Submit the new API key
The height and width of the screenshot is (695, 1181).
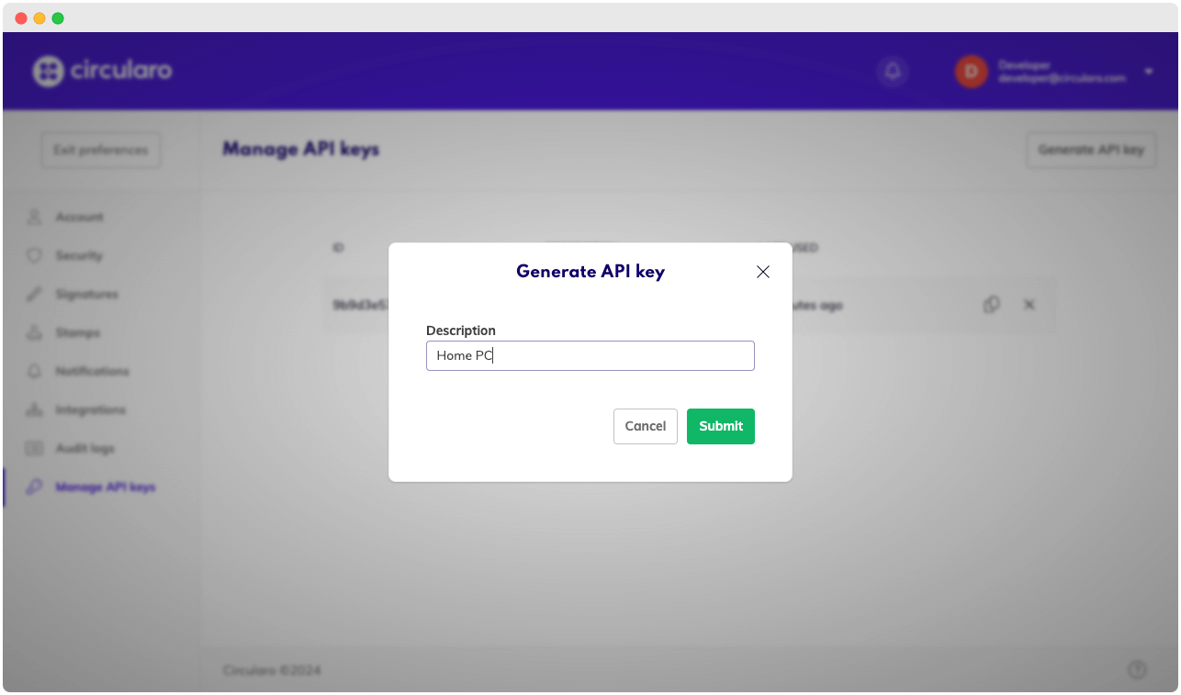(720, 426)
